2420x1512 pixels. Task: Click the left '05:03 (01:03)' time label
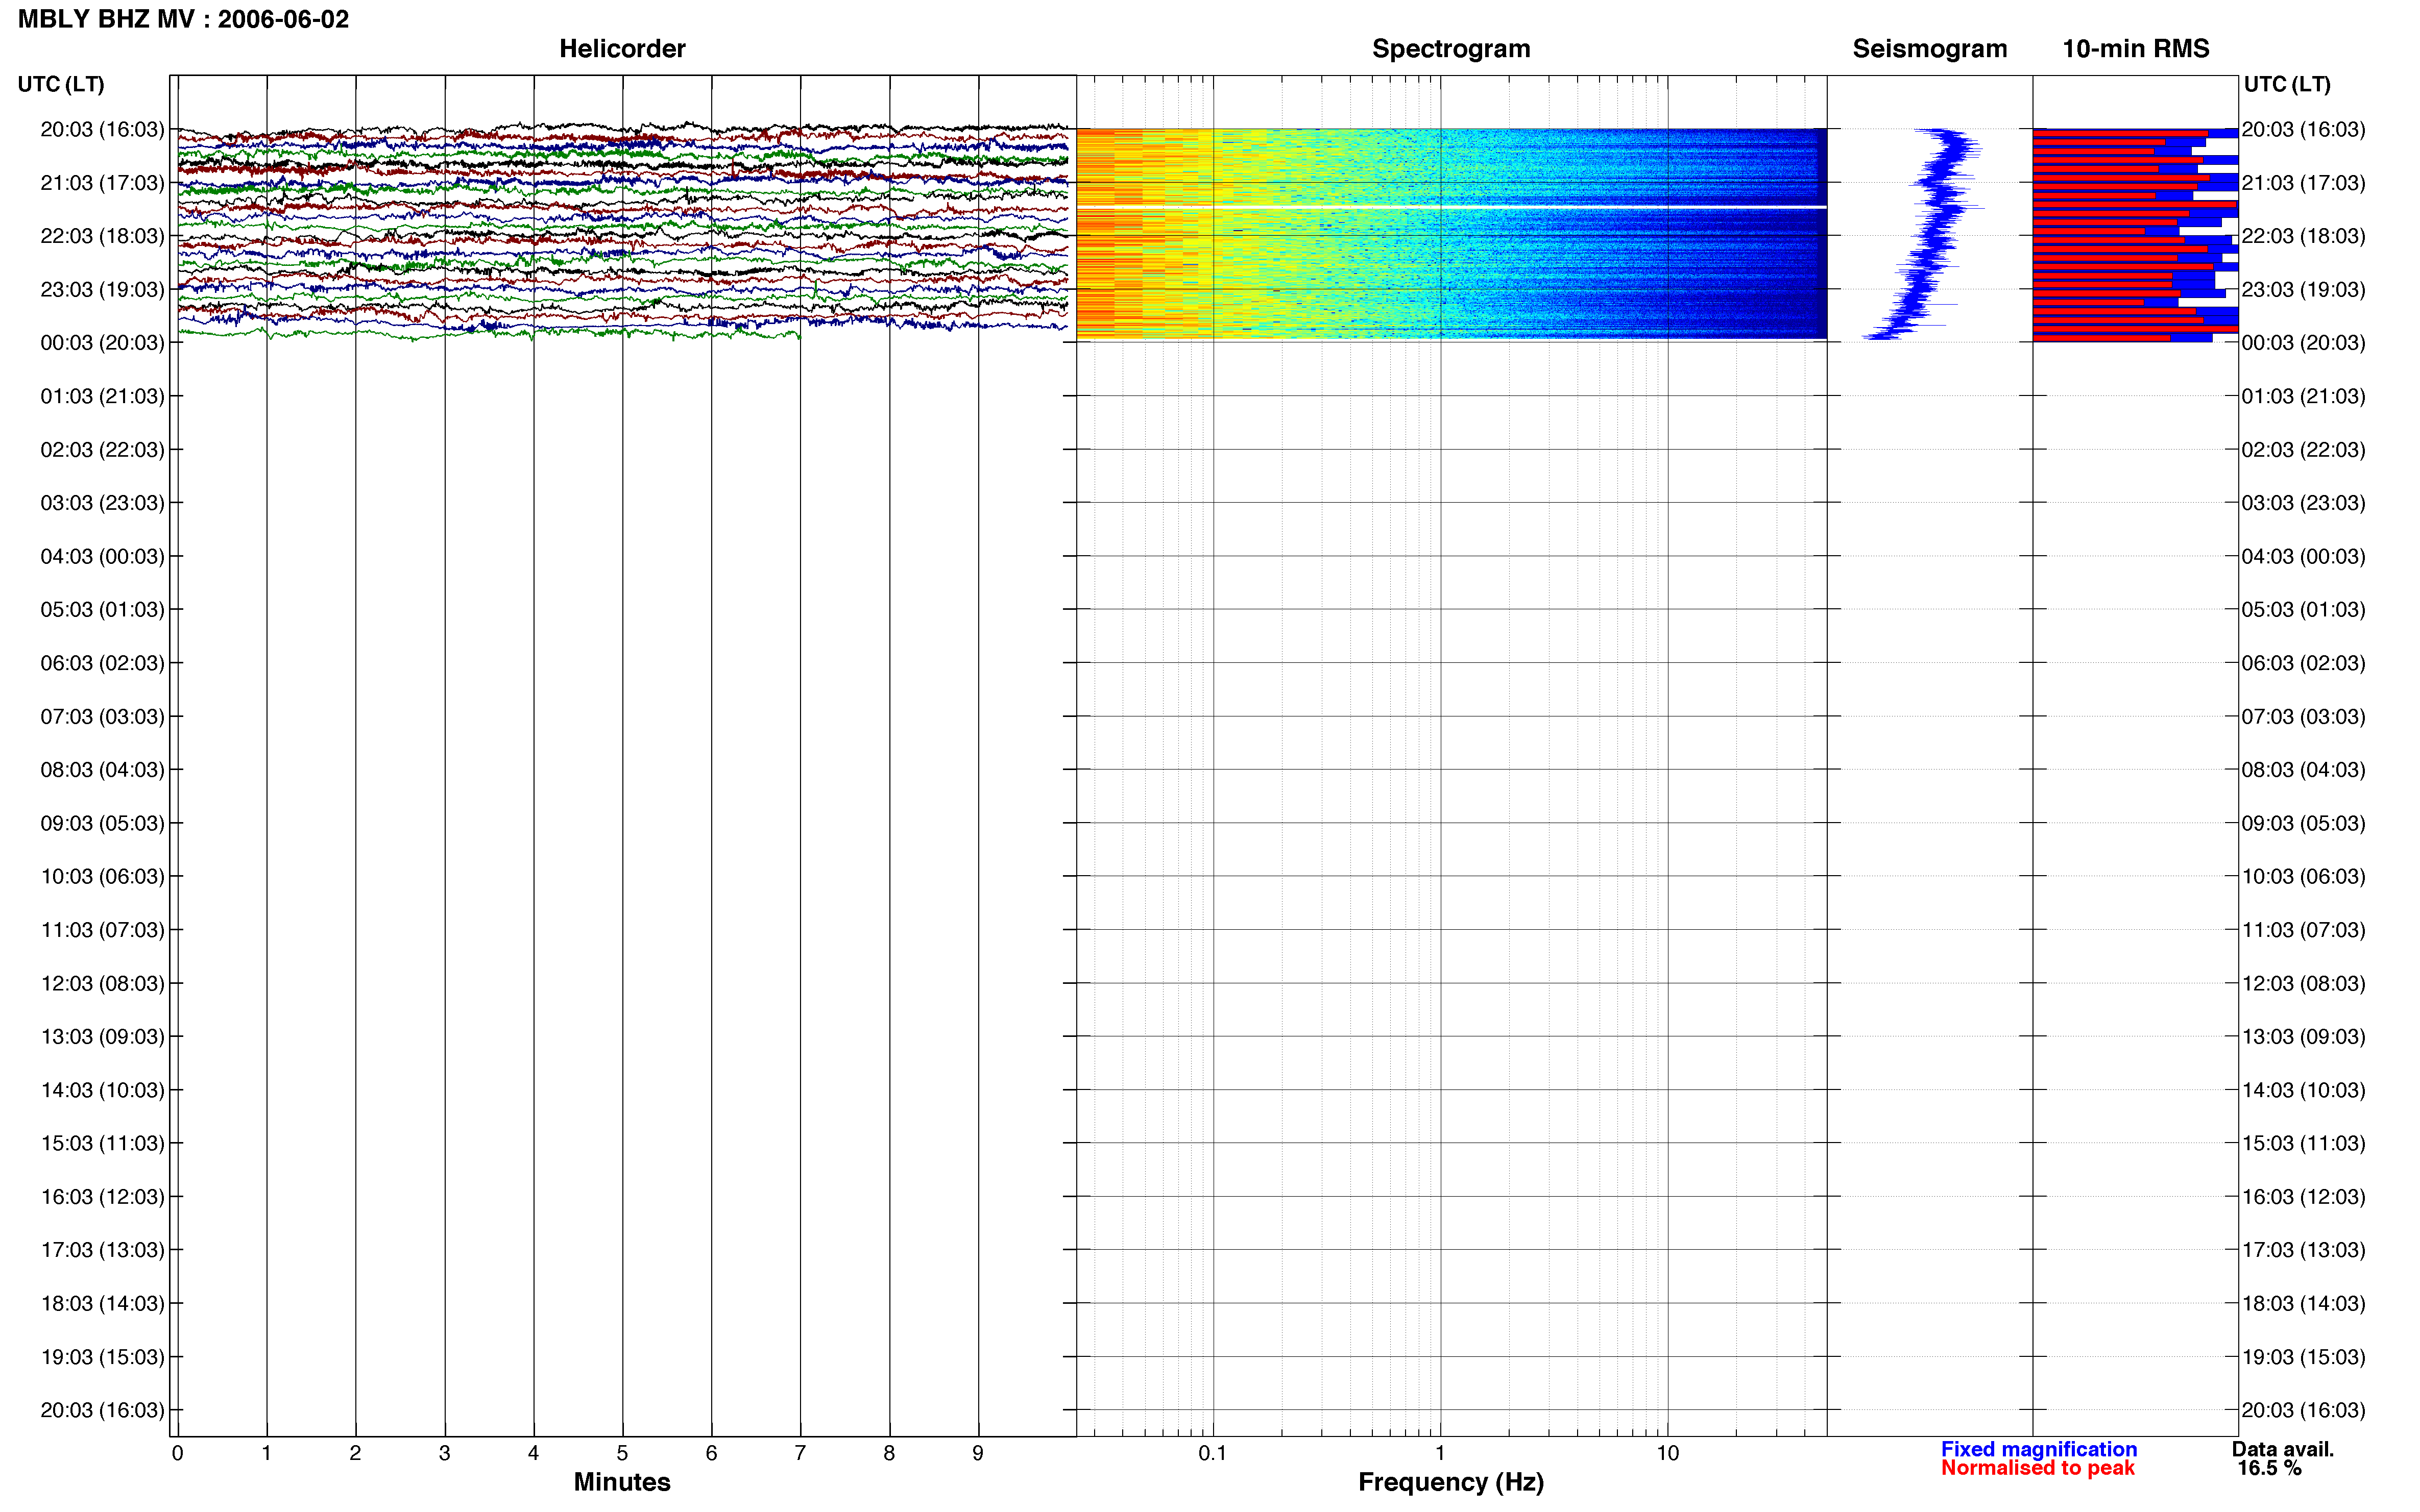coord(102,609)
